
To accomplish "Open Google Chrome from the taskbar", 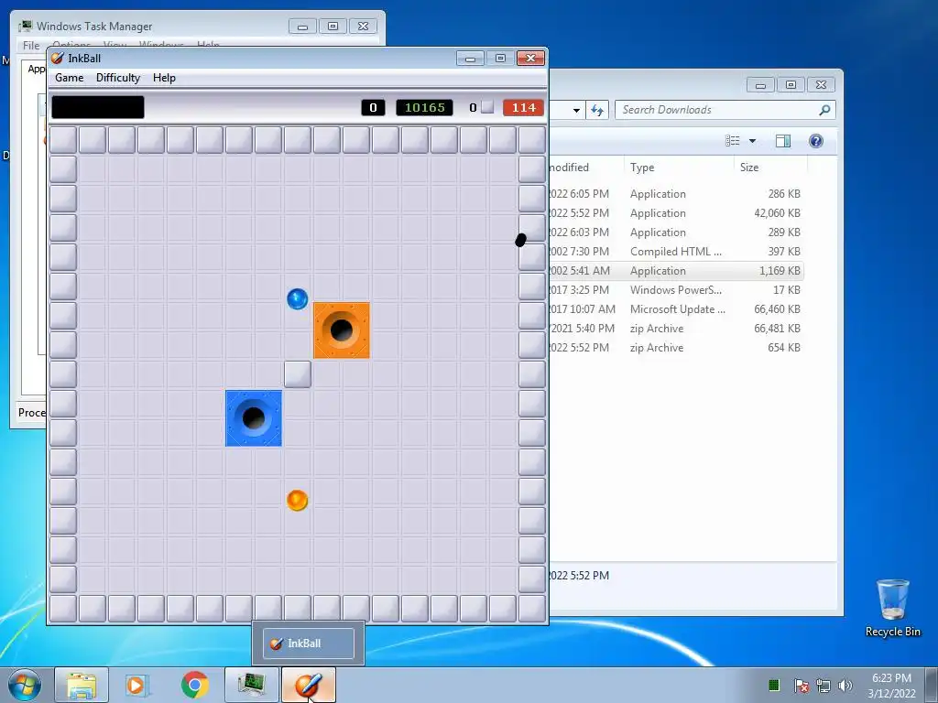I will click(x=194, y=685).
